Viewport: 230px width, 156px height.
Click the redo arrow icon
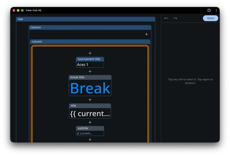[175, 18]
